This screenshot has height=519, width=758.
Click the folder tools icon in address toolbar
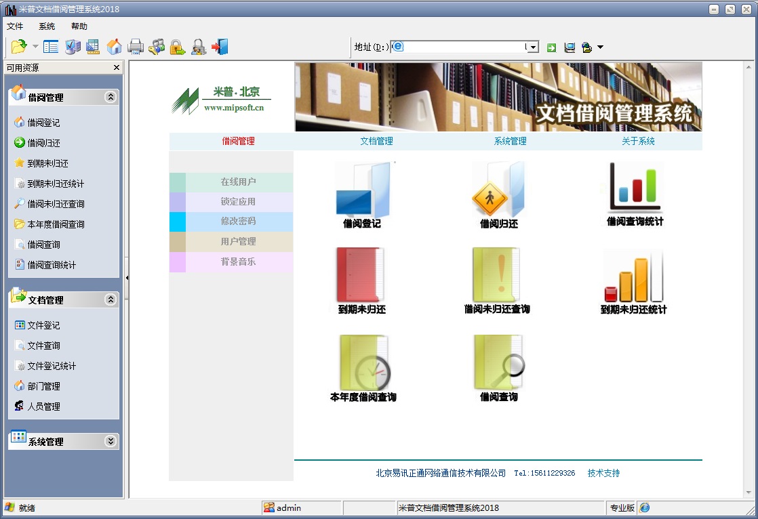(587, 47)
